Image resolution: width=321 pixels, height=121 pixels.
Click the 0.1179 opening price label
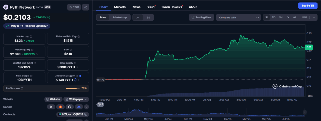pos(101,80)
